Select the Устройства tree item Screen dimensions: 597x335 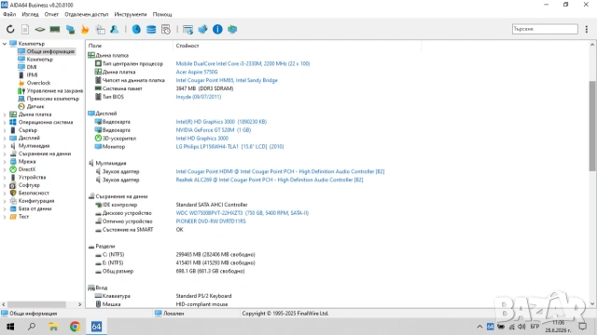click(x=32, y=177)
